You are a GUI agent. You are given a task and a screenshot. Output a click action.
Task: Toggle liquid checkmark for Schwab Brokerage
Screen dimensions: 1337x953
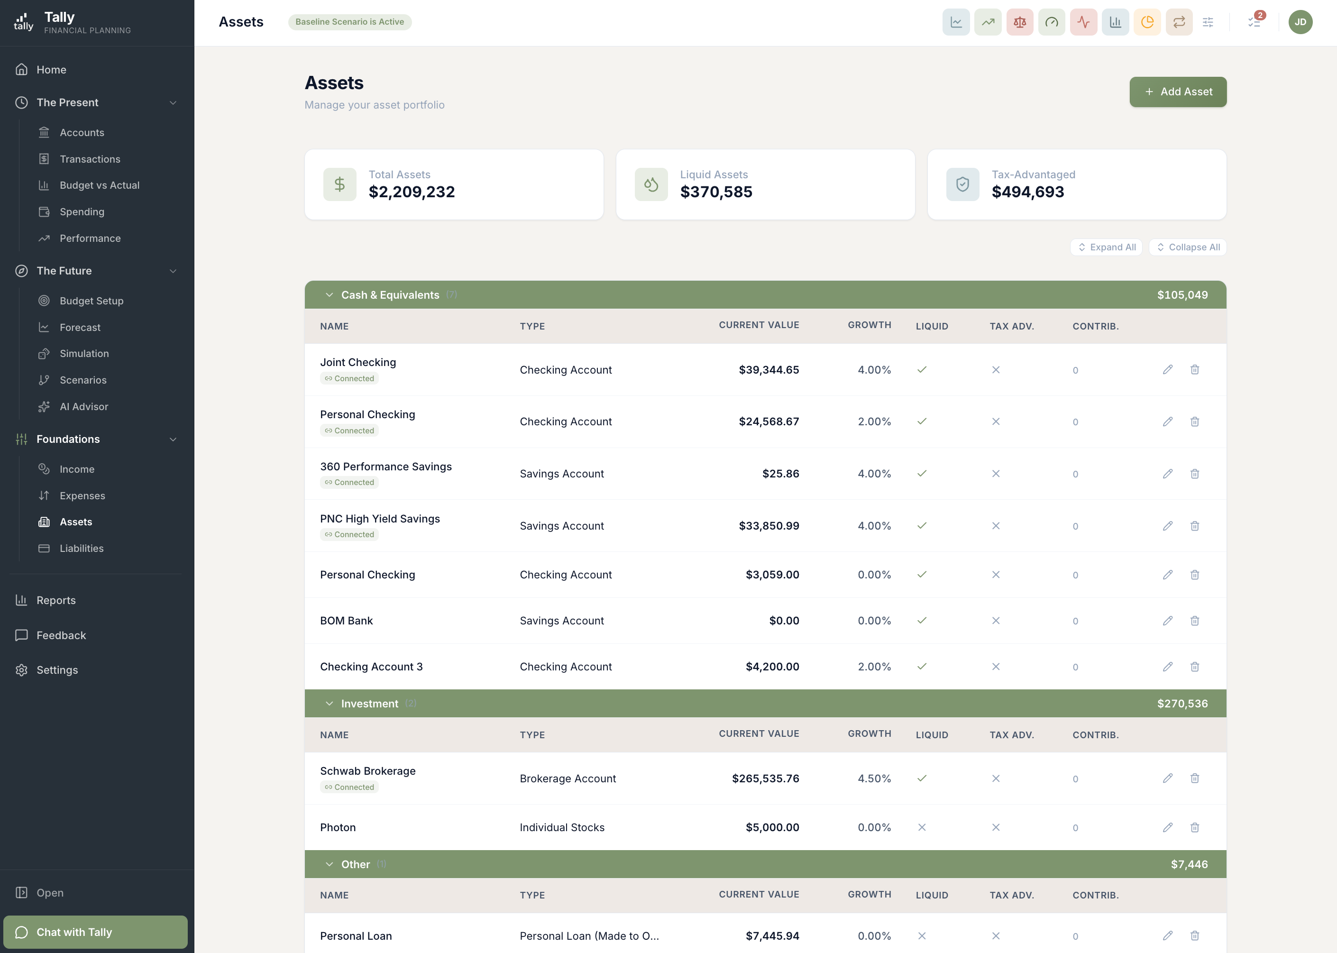point(922,778)
